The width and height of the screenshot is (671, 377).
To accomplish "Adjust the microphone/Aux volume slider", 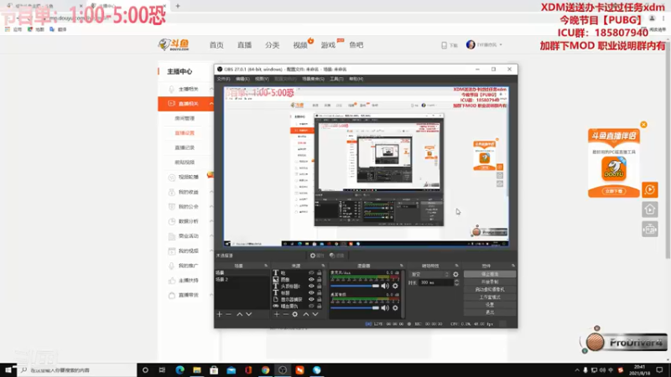I will tap(355, 286).
